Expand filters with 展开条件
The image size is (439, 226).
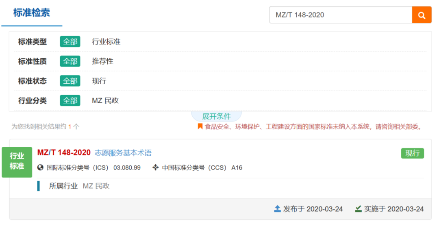pos(216,116)
